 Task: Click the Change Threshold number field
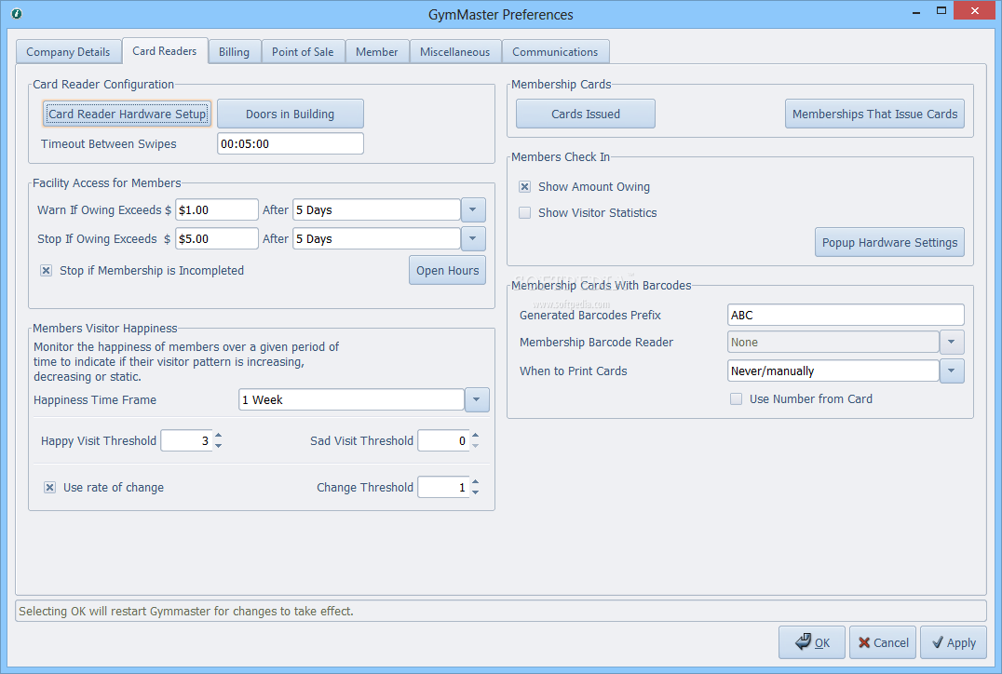pos(443,488)
